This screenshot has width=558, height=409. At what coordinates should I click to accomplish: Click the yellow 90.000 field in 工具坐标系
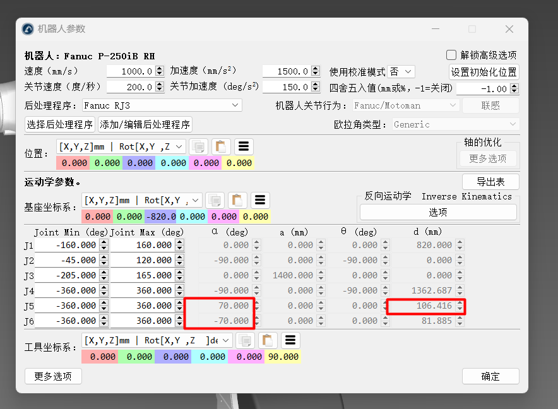[x=283, y=357]
